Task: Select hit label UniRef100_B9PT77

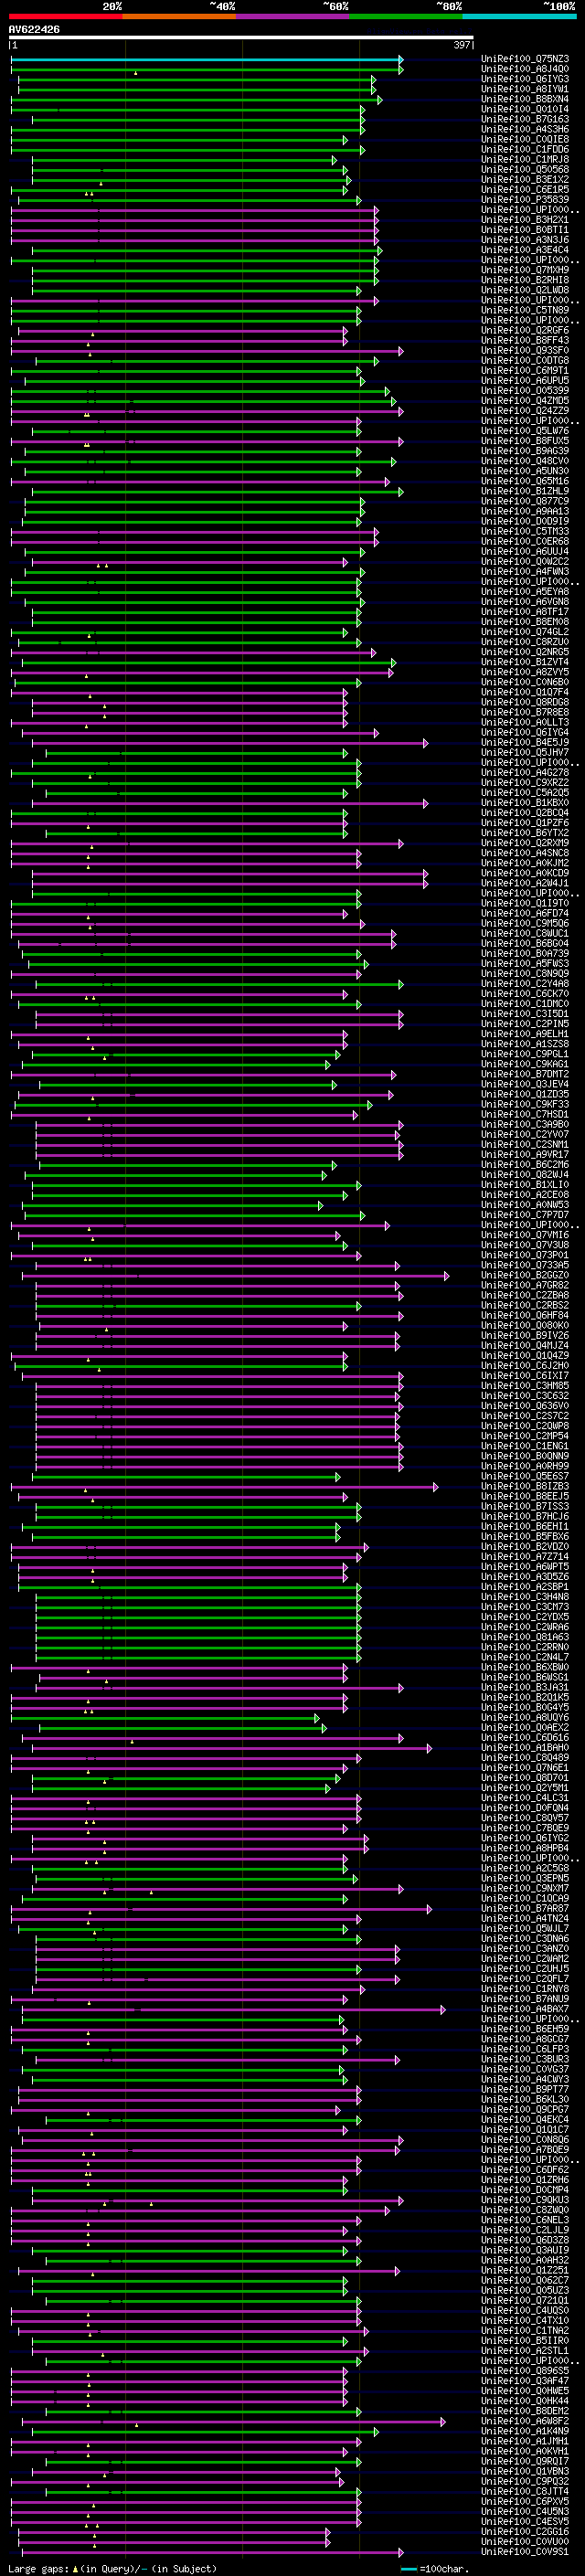Action: 525,2090
